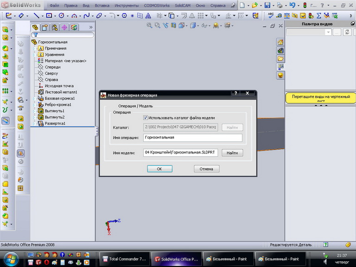
Task: Click OK in the new milling operation dialog
Action: [x=159, y=169]
